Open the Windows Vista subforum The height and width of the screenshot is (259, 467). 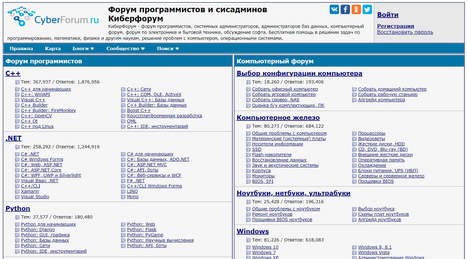(x=374, y=252)
